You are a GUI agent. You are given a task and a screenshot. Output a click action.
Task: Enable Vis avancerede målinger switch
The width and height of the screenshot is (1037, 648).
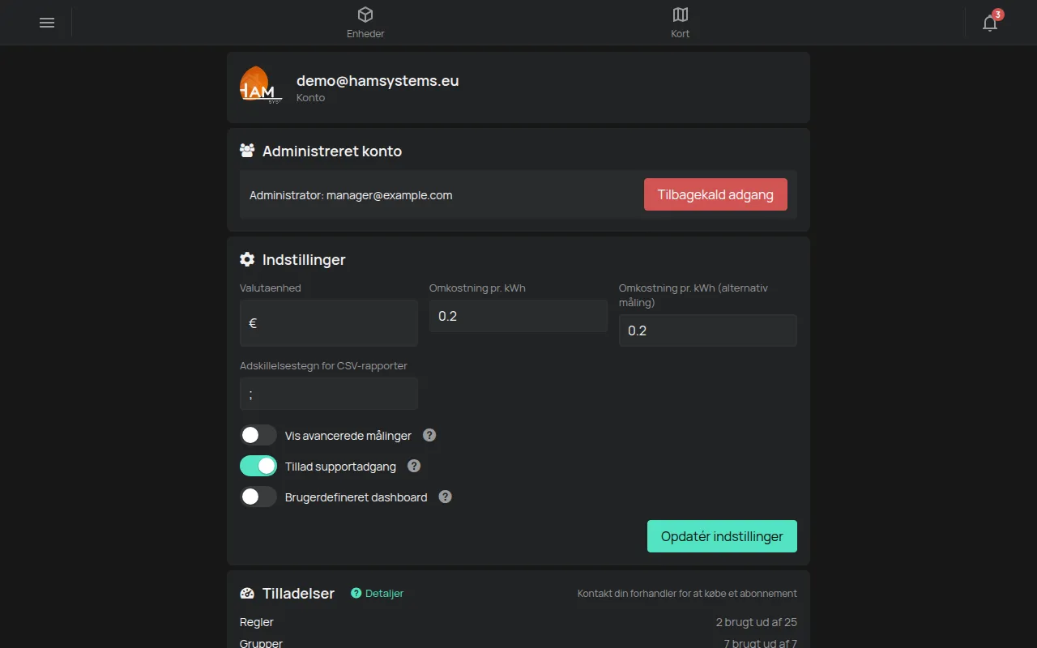click(x=258, y=435)
